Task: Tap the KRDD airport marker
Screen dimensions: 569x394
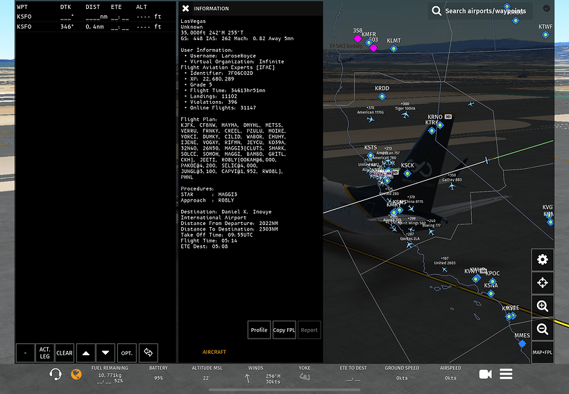Action: point(382,96)
